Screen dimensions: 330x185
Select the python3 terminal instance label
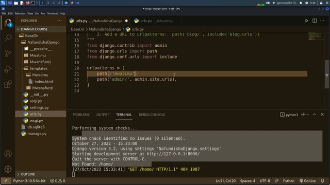pyautogui.click(x=289, y=115)
